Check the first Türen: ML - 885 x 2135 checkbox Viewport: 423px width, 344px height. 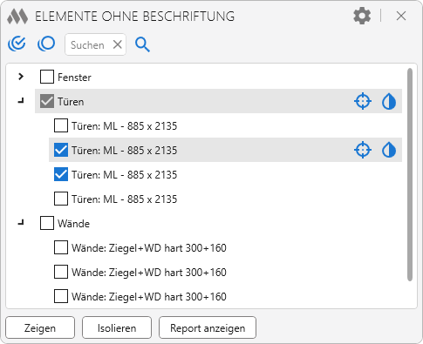[x=61, y=125]
